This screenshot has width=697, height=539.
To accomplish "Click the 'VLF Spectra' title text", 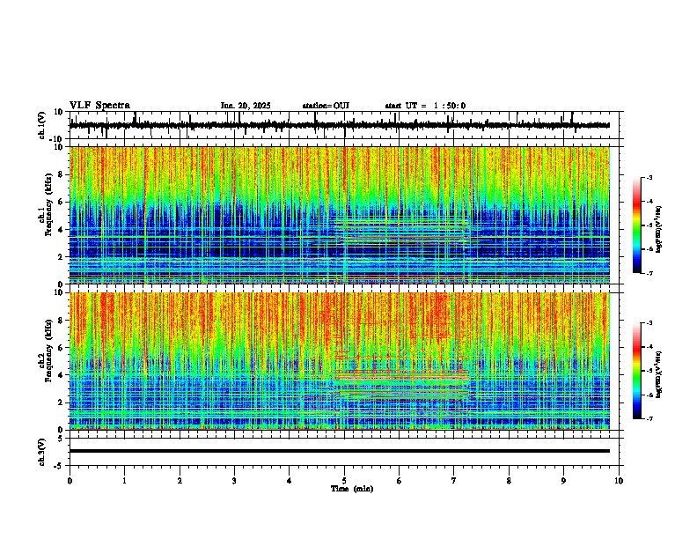I will (99, 106).
